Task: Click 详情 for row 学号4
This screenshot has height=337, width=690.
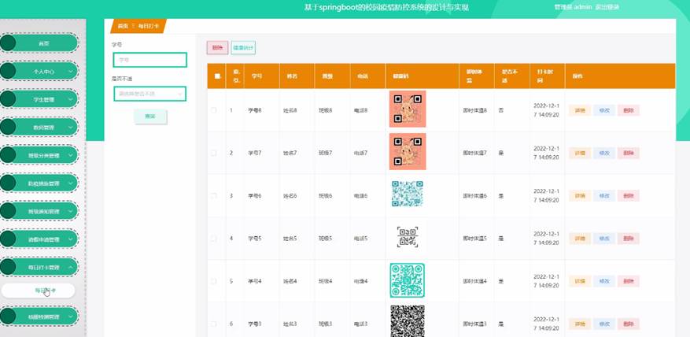Action: tap(580, 282)
